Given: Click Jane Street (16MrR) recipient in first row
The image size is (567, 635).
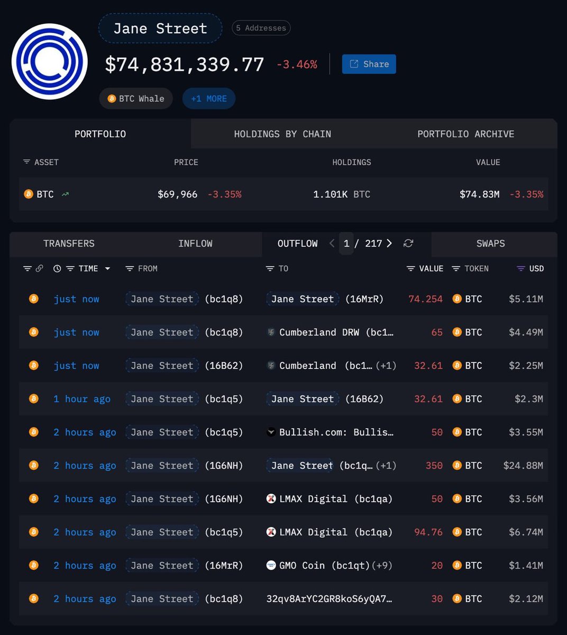Looking at the screenshot, I should pos(325,299).
